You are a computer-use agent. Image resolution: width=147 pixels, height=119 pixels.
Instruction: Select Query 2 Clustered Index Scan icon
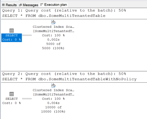pyautogui.click(x=53, y=85)
